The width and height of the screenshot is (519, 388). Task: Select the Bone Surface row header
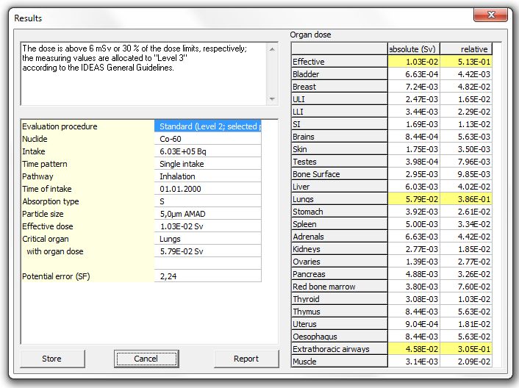coord(340,174)
